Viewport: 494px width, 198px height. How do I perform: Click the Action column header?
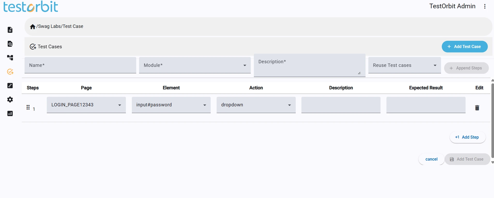pos(256,88)
